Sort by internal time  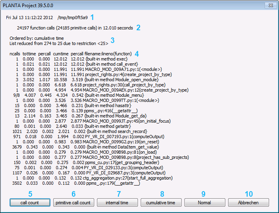pyautogui.click(x=117, y=203)
